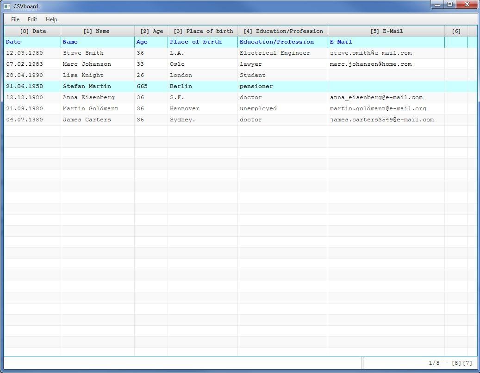Select the Electrical Engineer cell
480x373 pixels.
pos(283,53)
